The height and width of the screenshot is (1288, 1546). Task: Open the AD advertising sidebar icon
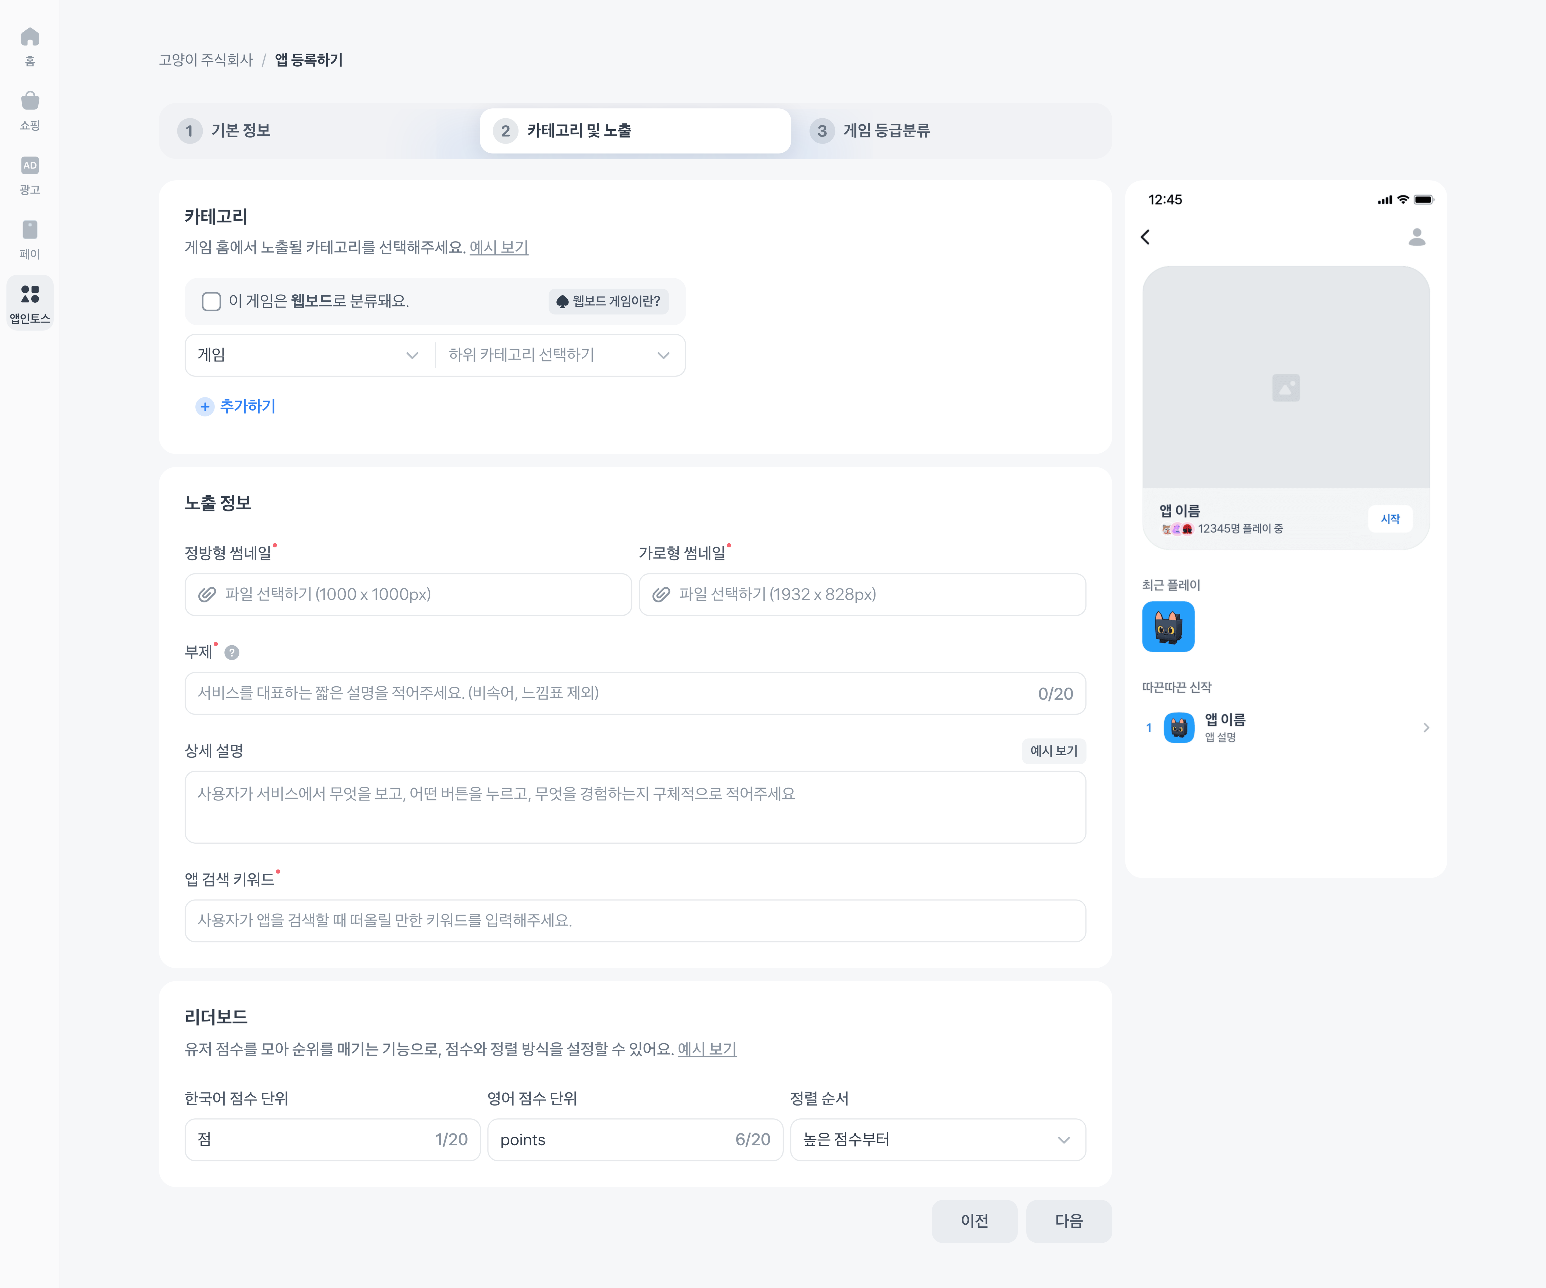point(30,166)
